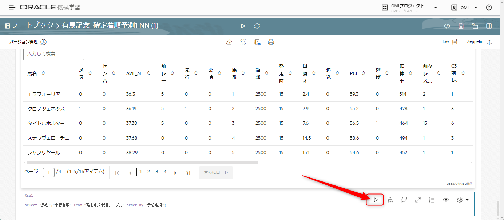Export the notebook with the clipboard icon
Image resolution: width=504 pixels, height=220 pixels.
point(257,42)
